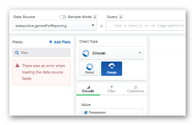Open the Filter tab

point(112,89)
